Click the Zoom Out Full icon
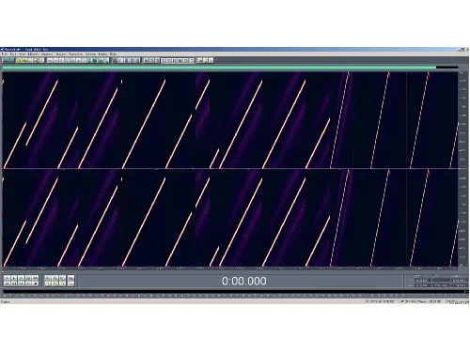This screenshot has width=470, height=352. (62, 278)
